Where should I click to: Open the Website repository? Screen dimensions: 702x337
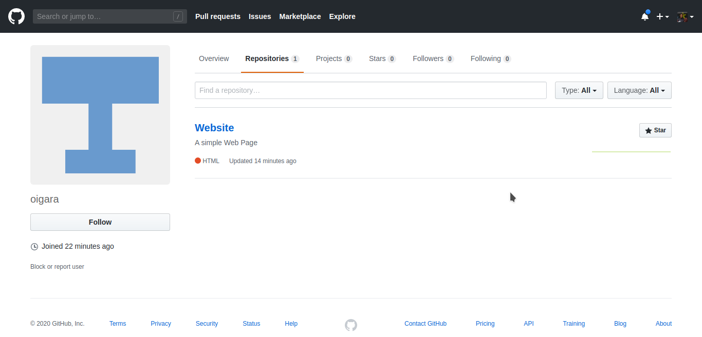click(214, 128)
